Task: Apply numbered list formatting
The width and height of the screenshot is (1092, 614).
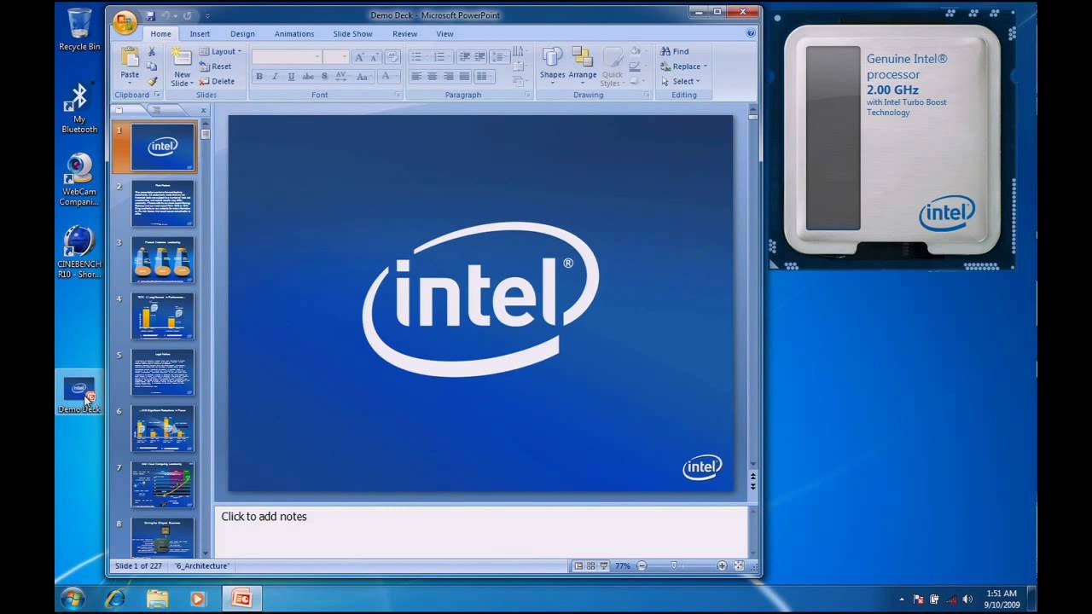Action: [440, 57]
